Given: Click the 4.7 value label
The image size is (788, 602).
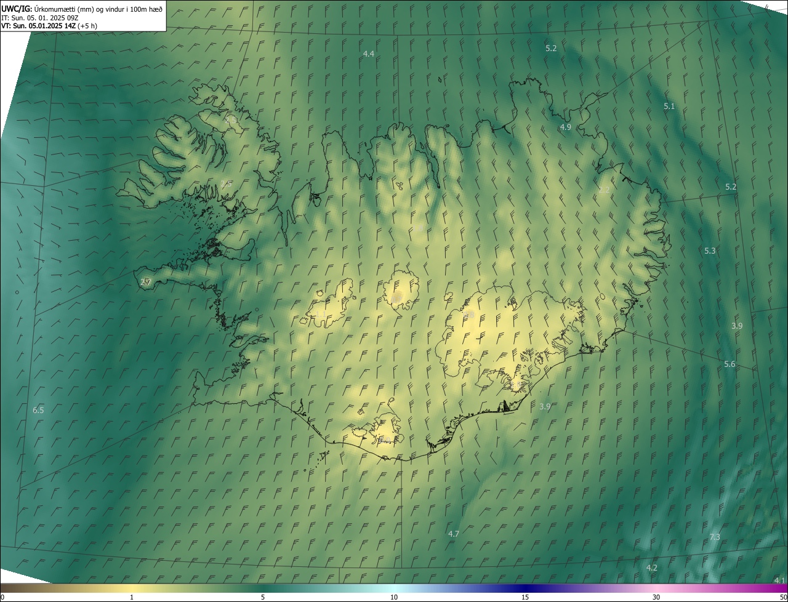Looking at the screenshot, I should coord(454,534).
